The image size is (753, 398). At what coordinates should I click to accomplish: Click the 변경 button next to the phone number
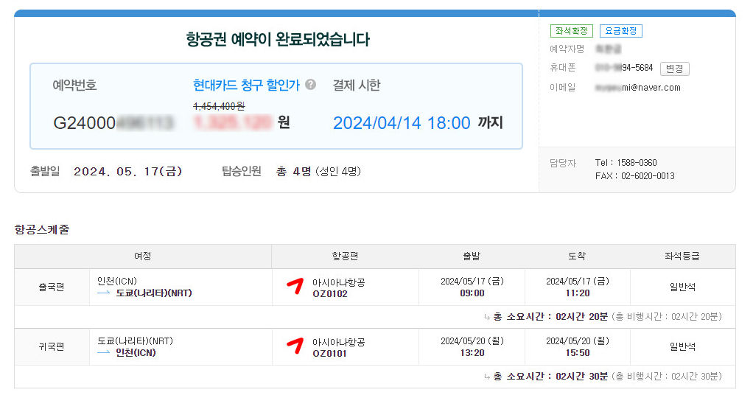[x=675, y=69]
